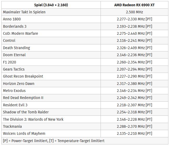Click the 'AMD Radeon RX 6900 XT' column header
The height and width of the screenshot is (146, 170).
pos(134,5)
